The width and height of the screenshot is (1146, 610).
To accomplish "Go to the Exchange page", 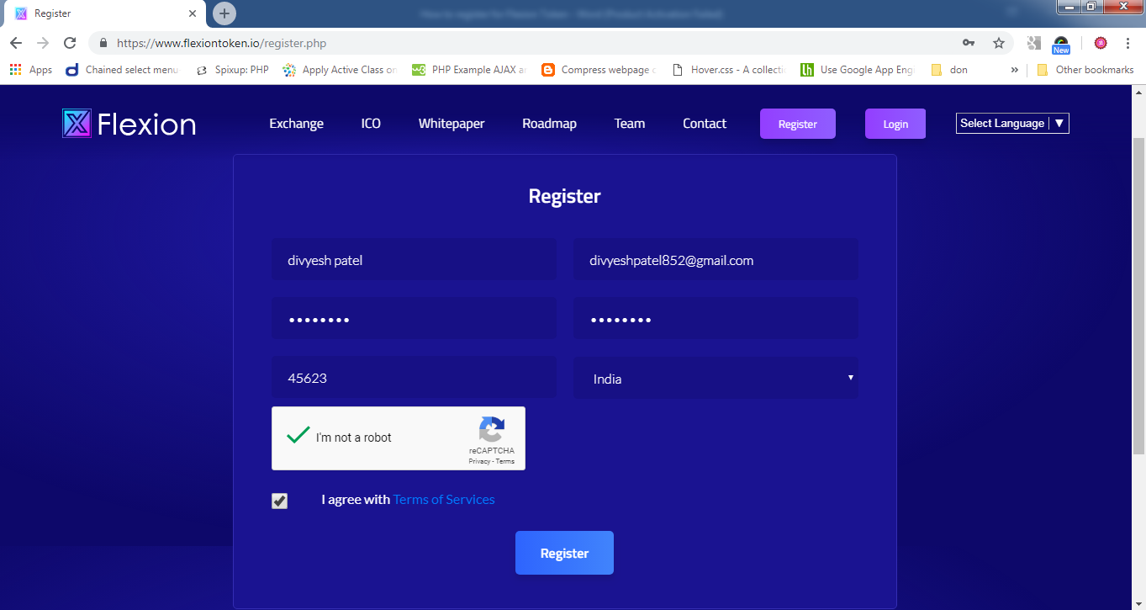I will click(x=296, y=124).
